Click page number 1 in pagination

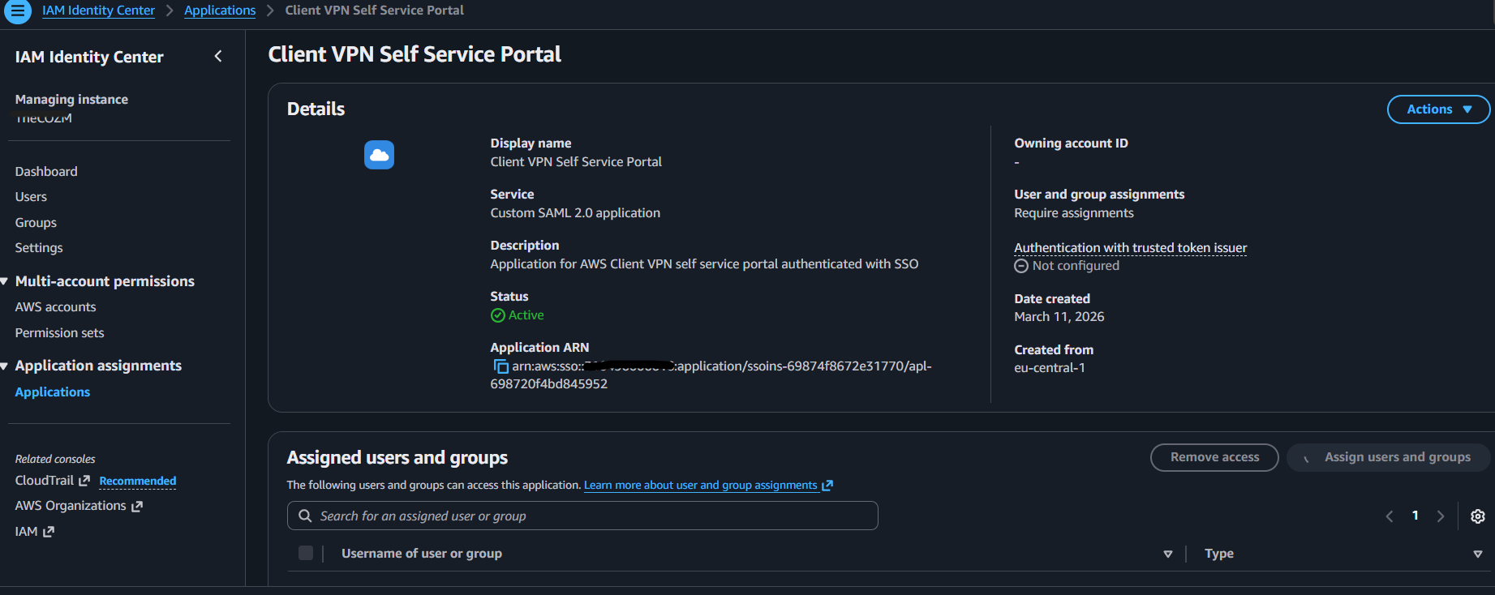(x=1416, y=516)
